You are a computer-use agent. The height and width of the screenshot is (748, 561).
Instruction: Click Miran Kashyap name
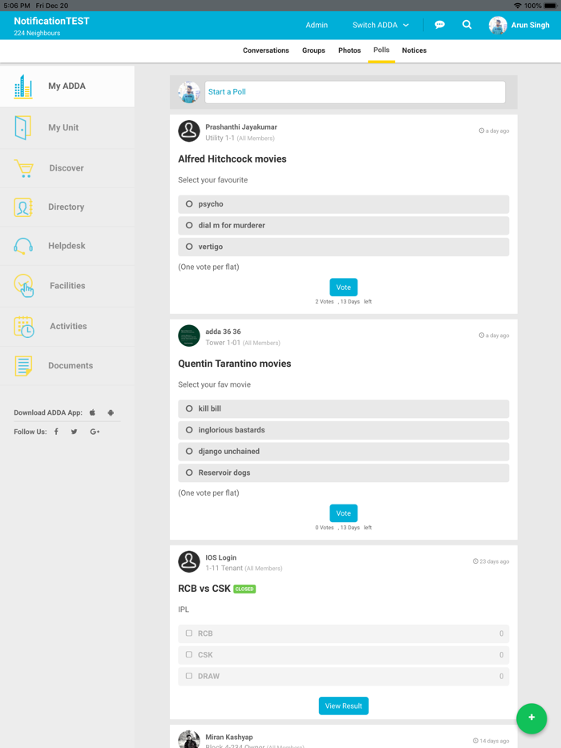pyautogui.click(x=229, y=738)
